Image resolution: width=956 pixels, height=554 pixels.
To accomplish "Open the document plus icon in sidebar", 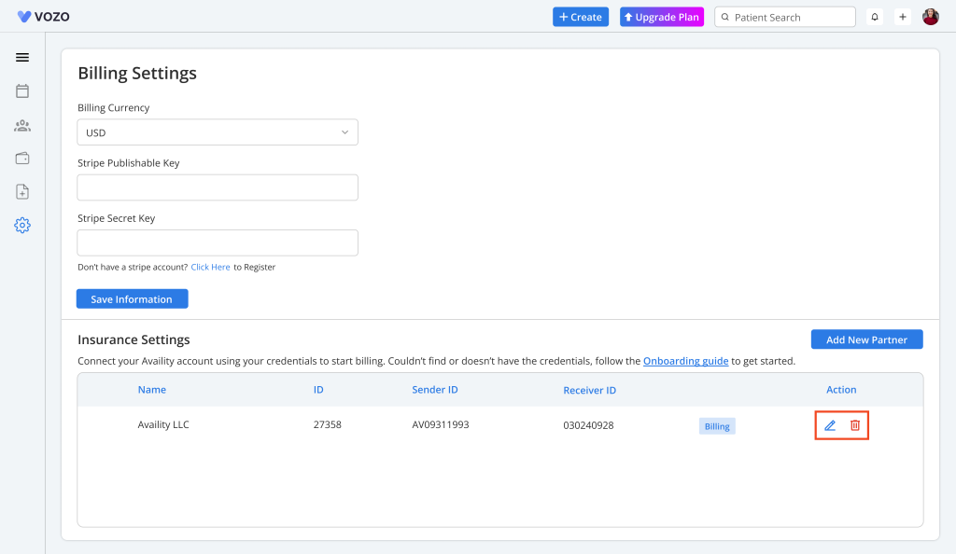I will pyautogui.click(x=22, y=192).
